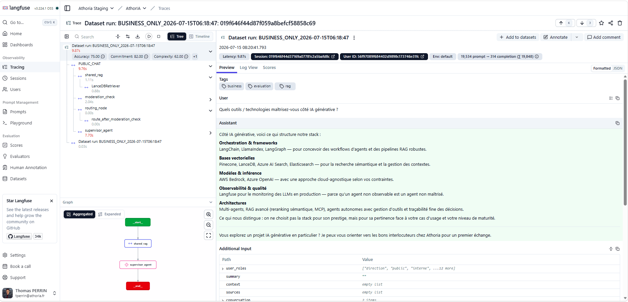Click the stop square icon in trace toolbar

[x=159, y=36]
